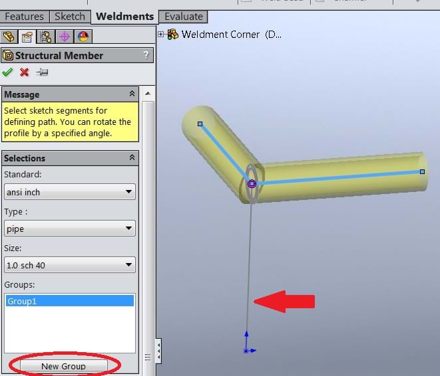This screenshot has width=440, height=376.
Task: Collapse the Selections section
Action: (x=132, y=158)
